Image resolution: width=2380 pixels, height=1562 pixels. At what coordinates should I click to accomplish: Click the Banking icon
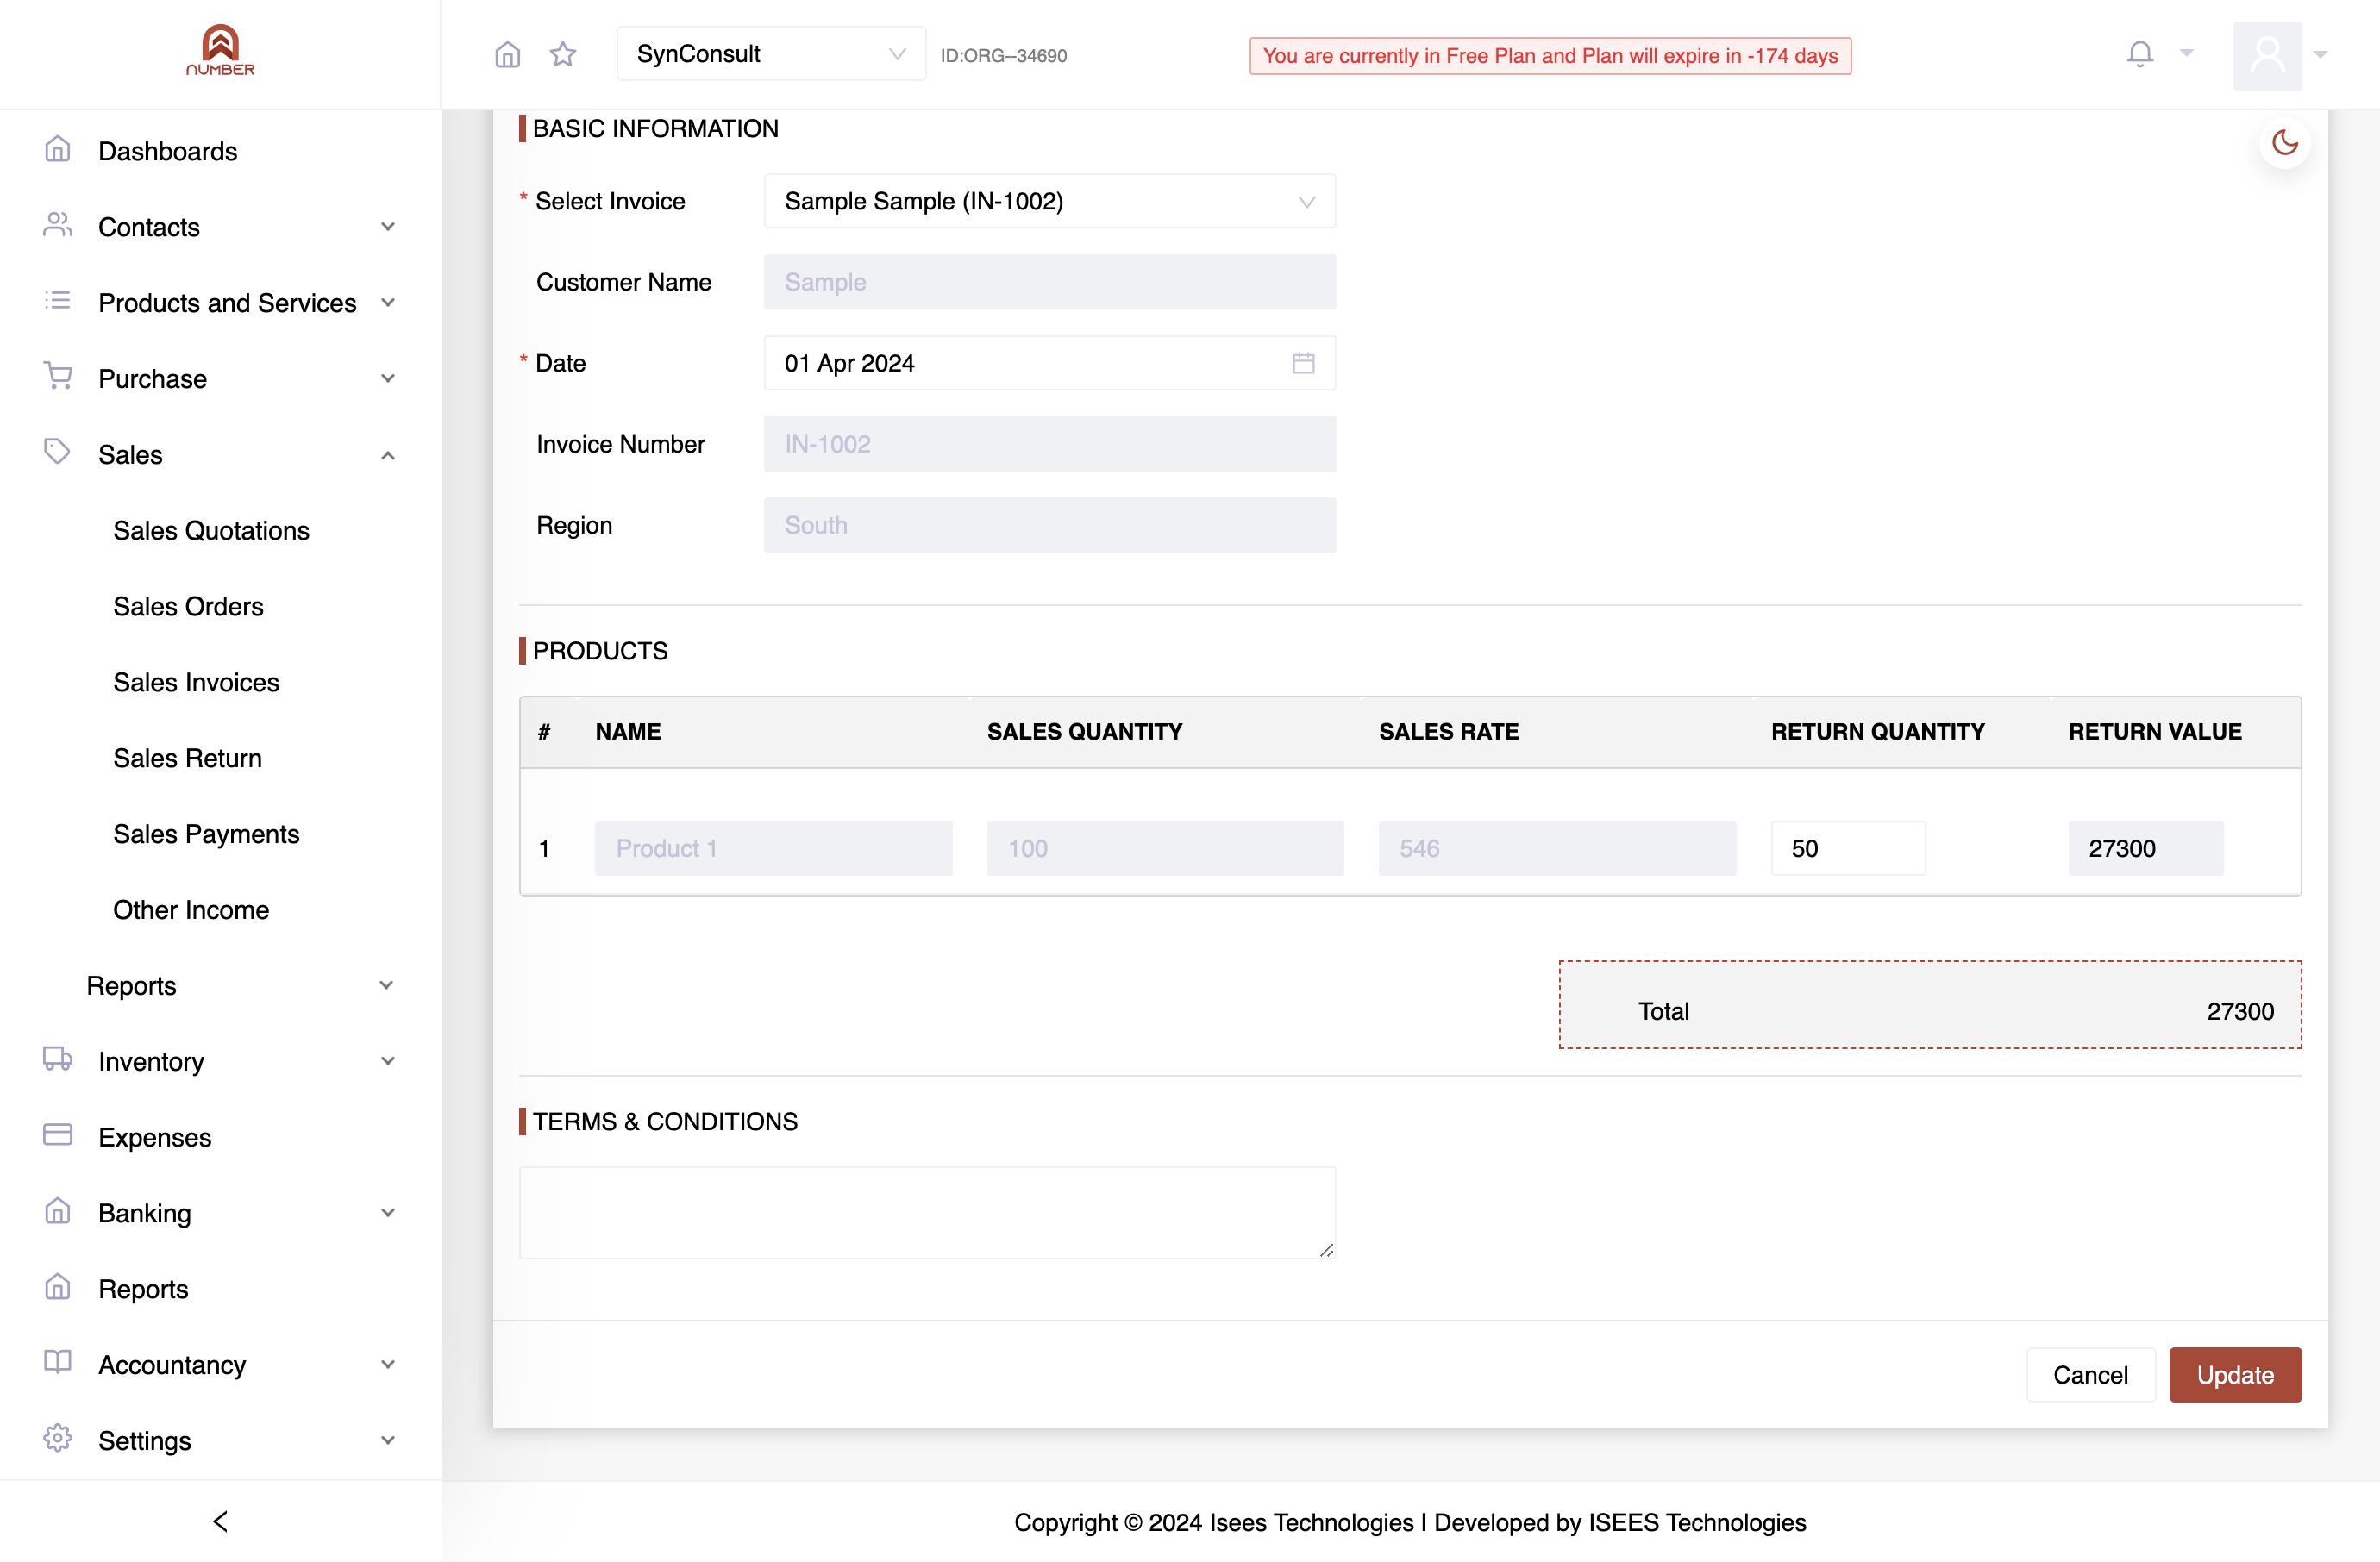[x=58, y=1211]
